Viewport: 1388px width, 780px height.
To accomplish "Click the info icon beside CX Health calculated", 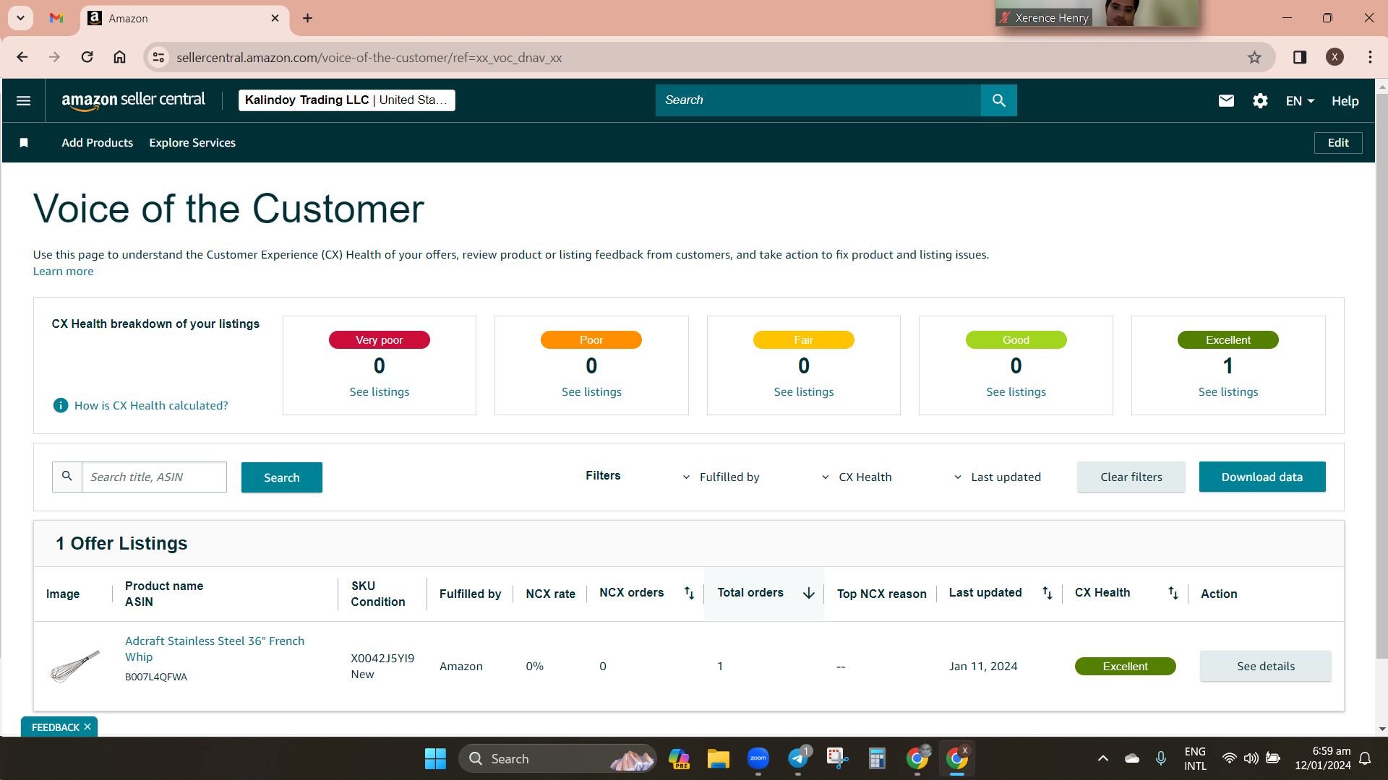I will tap(61, 405).
